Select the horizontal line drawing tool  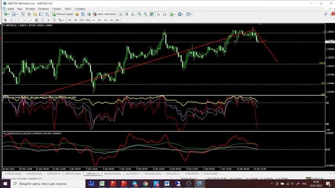pos(25,20)
